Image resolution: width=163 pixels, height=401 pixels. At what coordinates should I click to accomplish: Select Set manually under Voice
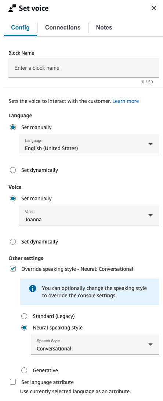coord(13,198)
